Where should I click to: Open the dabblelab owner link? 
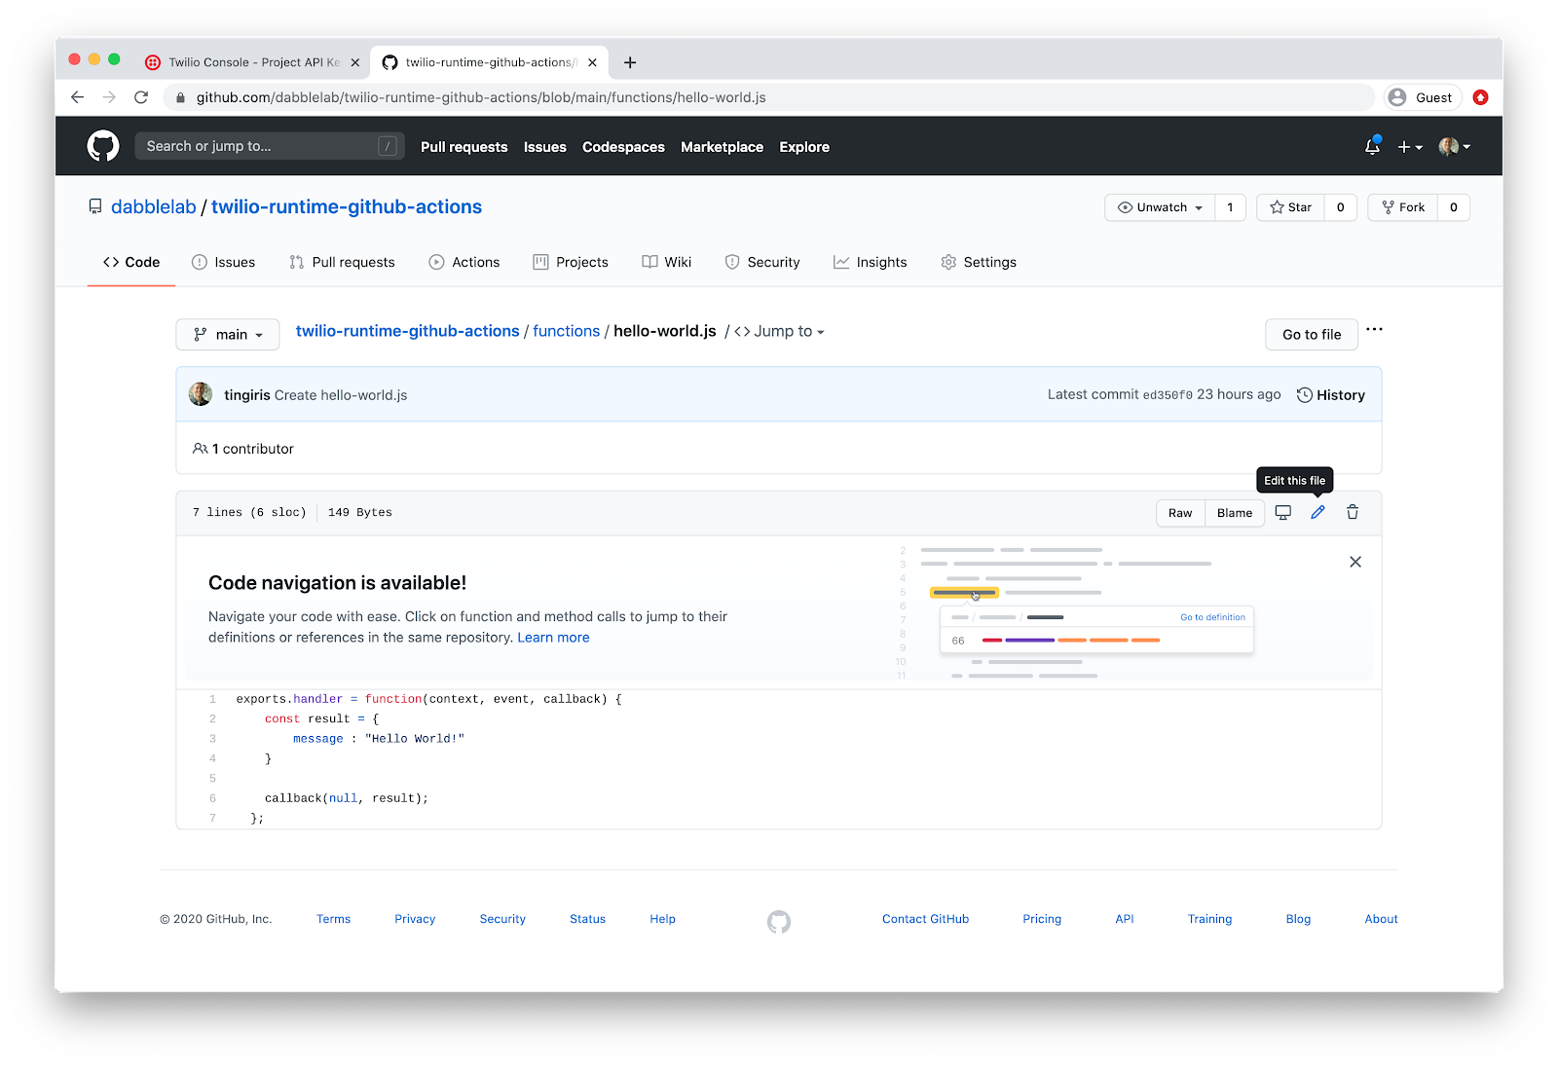tap(154, 206)
